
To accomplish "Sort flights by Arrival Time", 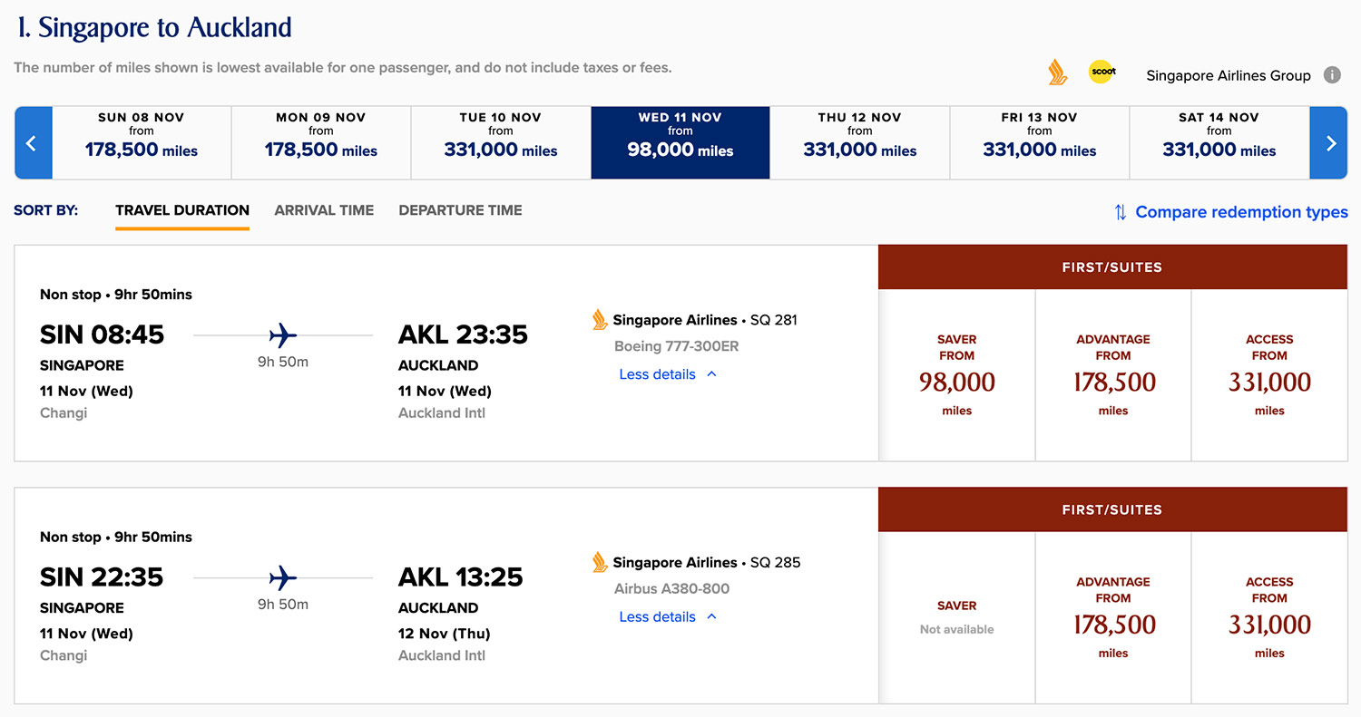I will 324,210.
